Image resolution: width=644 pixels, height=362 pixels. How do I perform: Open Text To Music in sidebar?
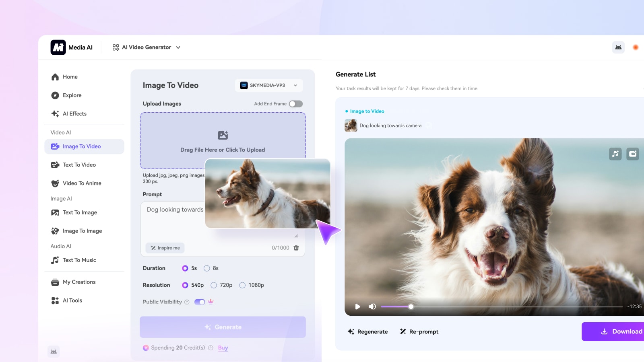point(84,260)
